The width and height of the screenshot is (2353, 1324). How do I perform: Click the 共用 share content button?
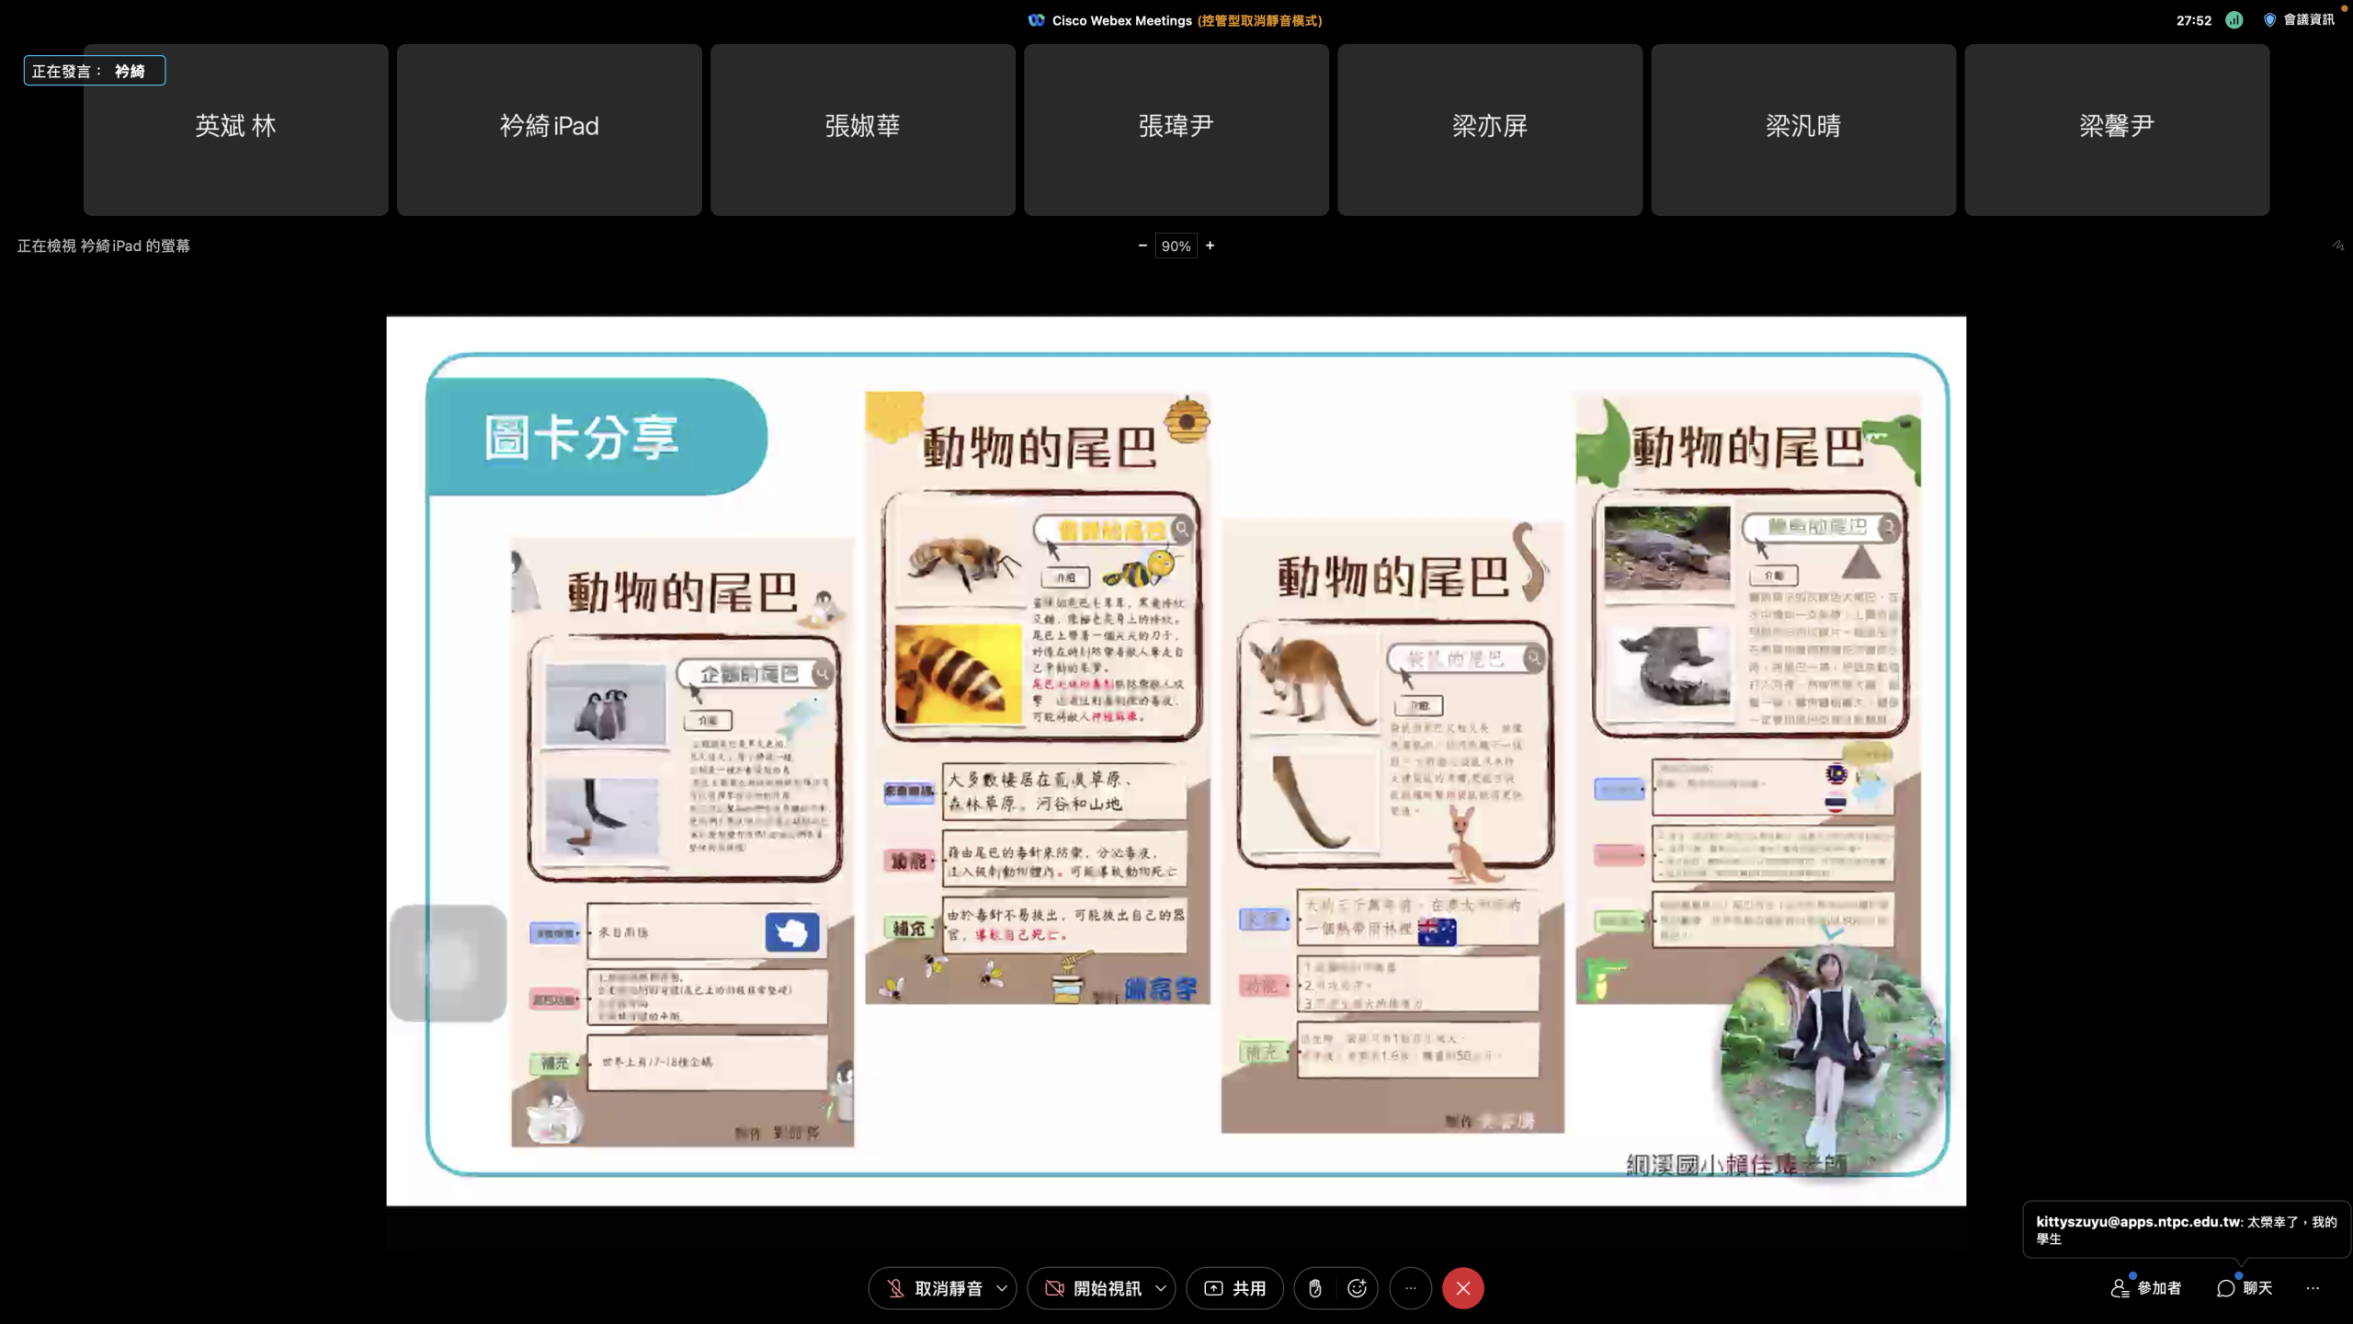(x=1234, y=1288)
